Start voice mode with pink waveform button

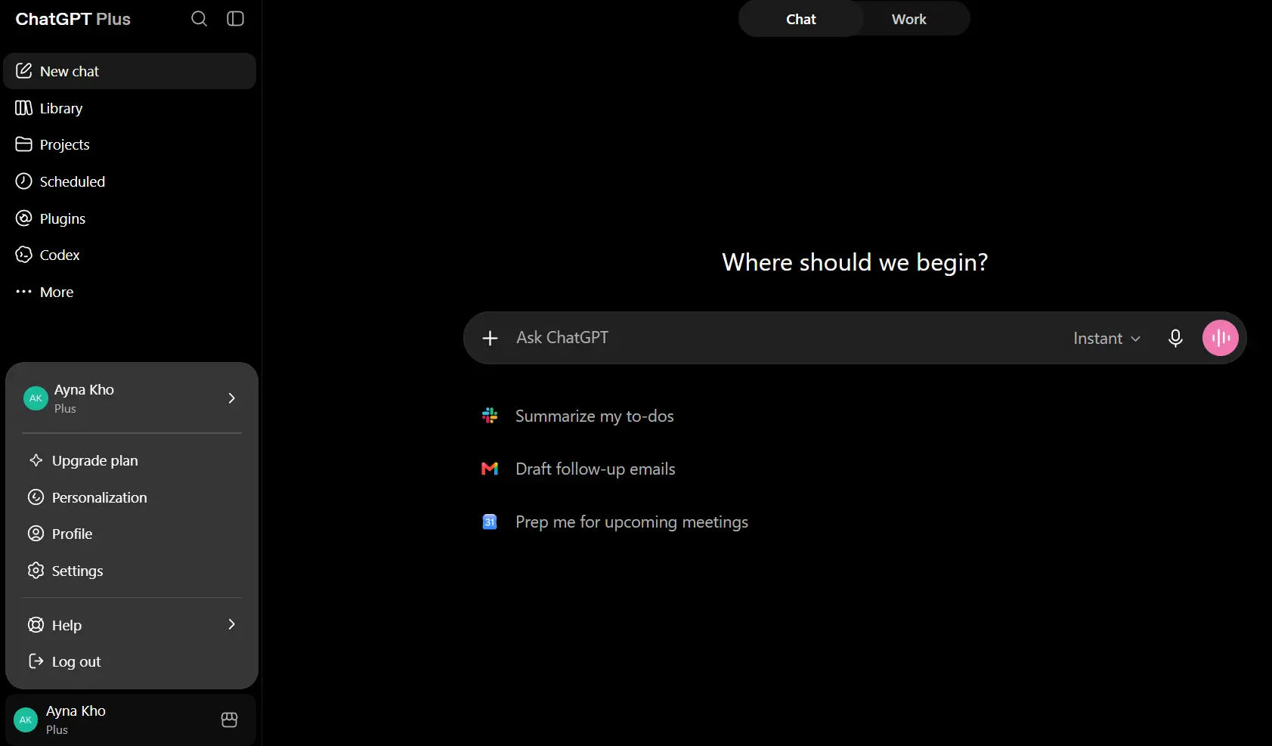tap(1221, 338)
